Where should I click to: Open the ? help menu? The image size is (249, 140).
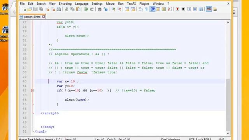168,3
